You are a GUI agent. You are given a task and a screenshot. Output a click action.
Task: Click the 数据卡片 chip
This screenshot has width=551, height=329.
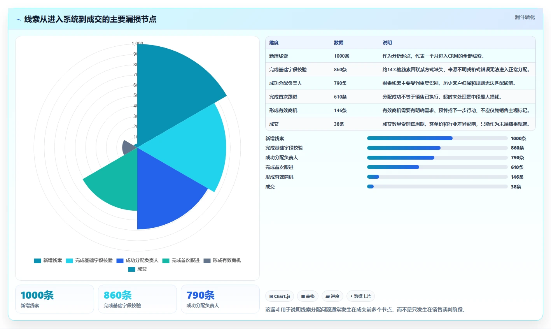[360, 296]
